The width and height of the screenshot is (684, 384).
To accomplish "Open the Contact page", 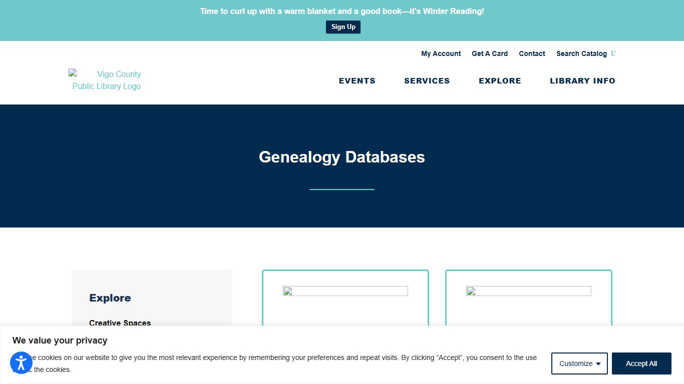I will coord(532,53).
